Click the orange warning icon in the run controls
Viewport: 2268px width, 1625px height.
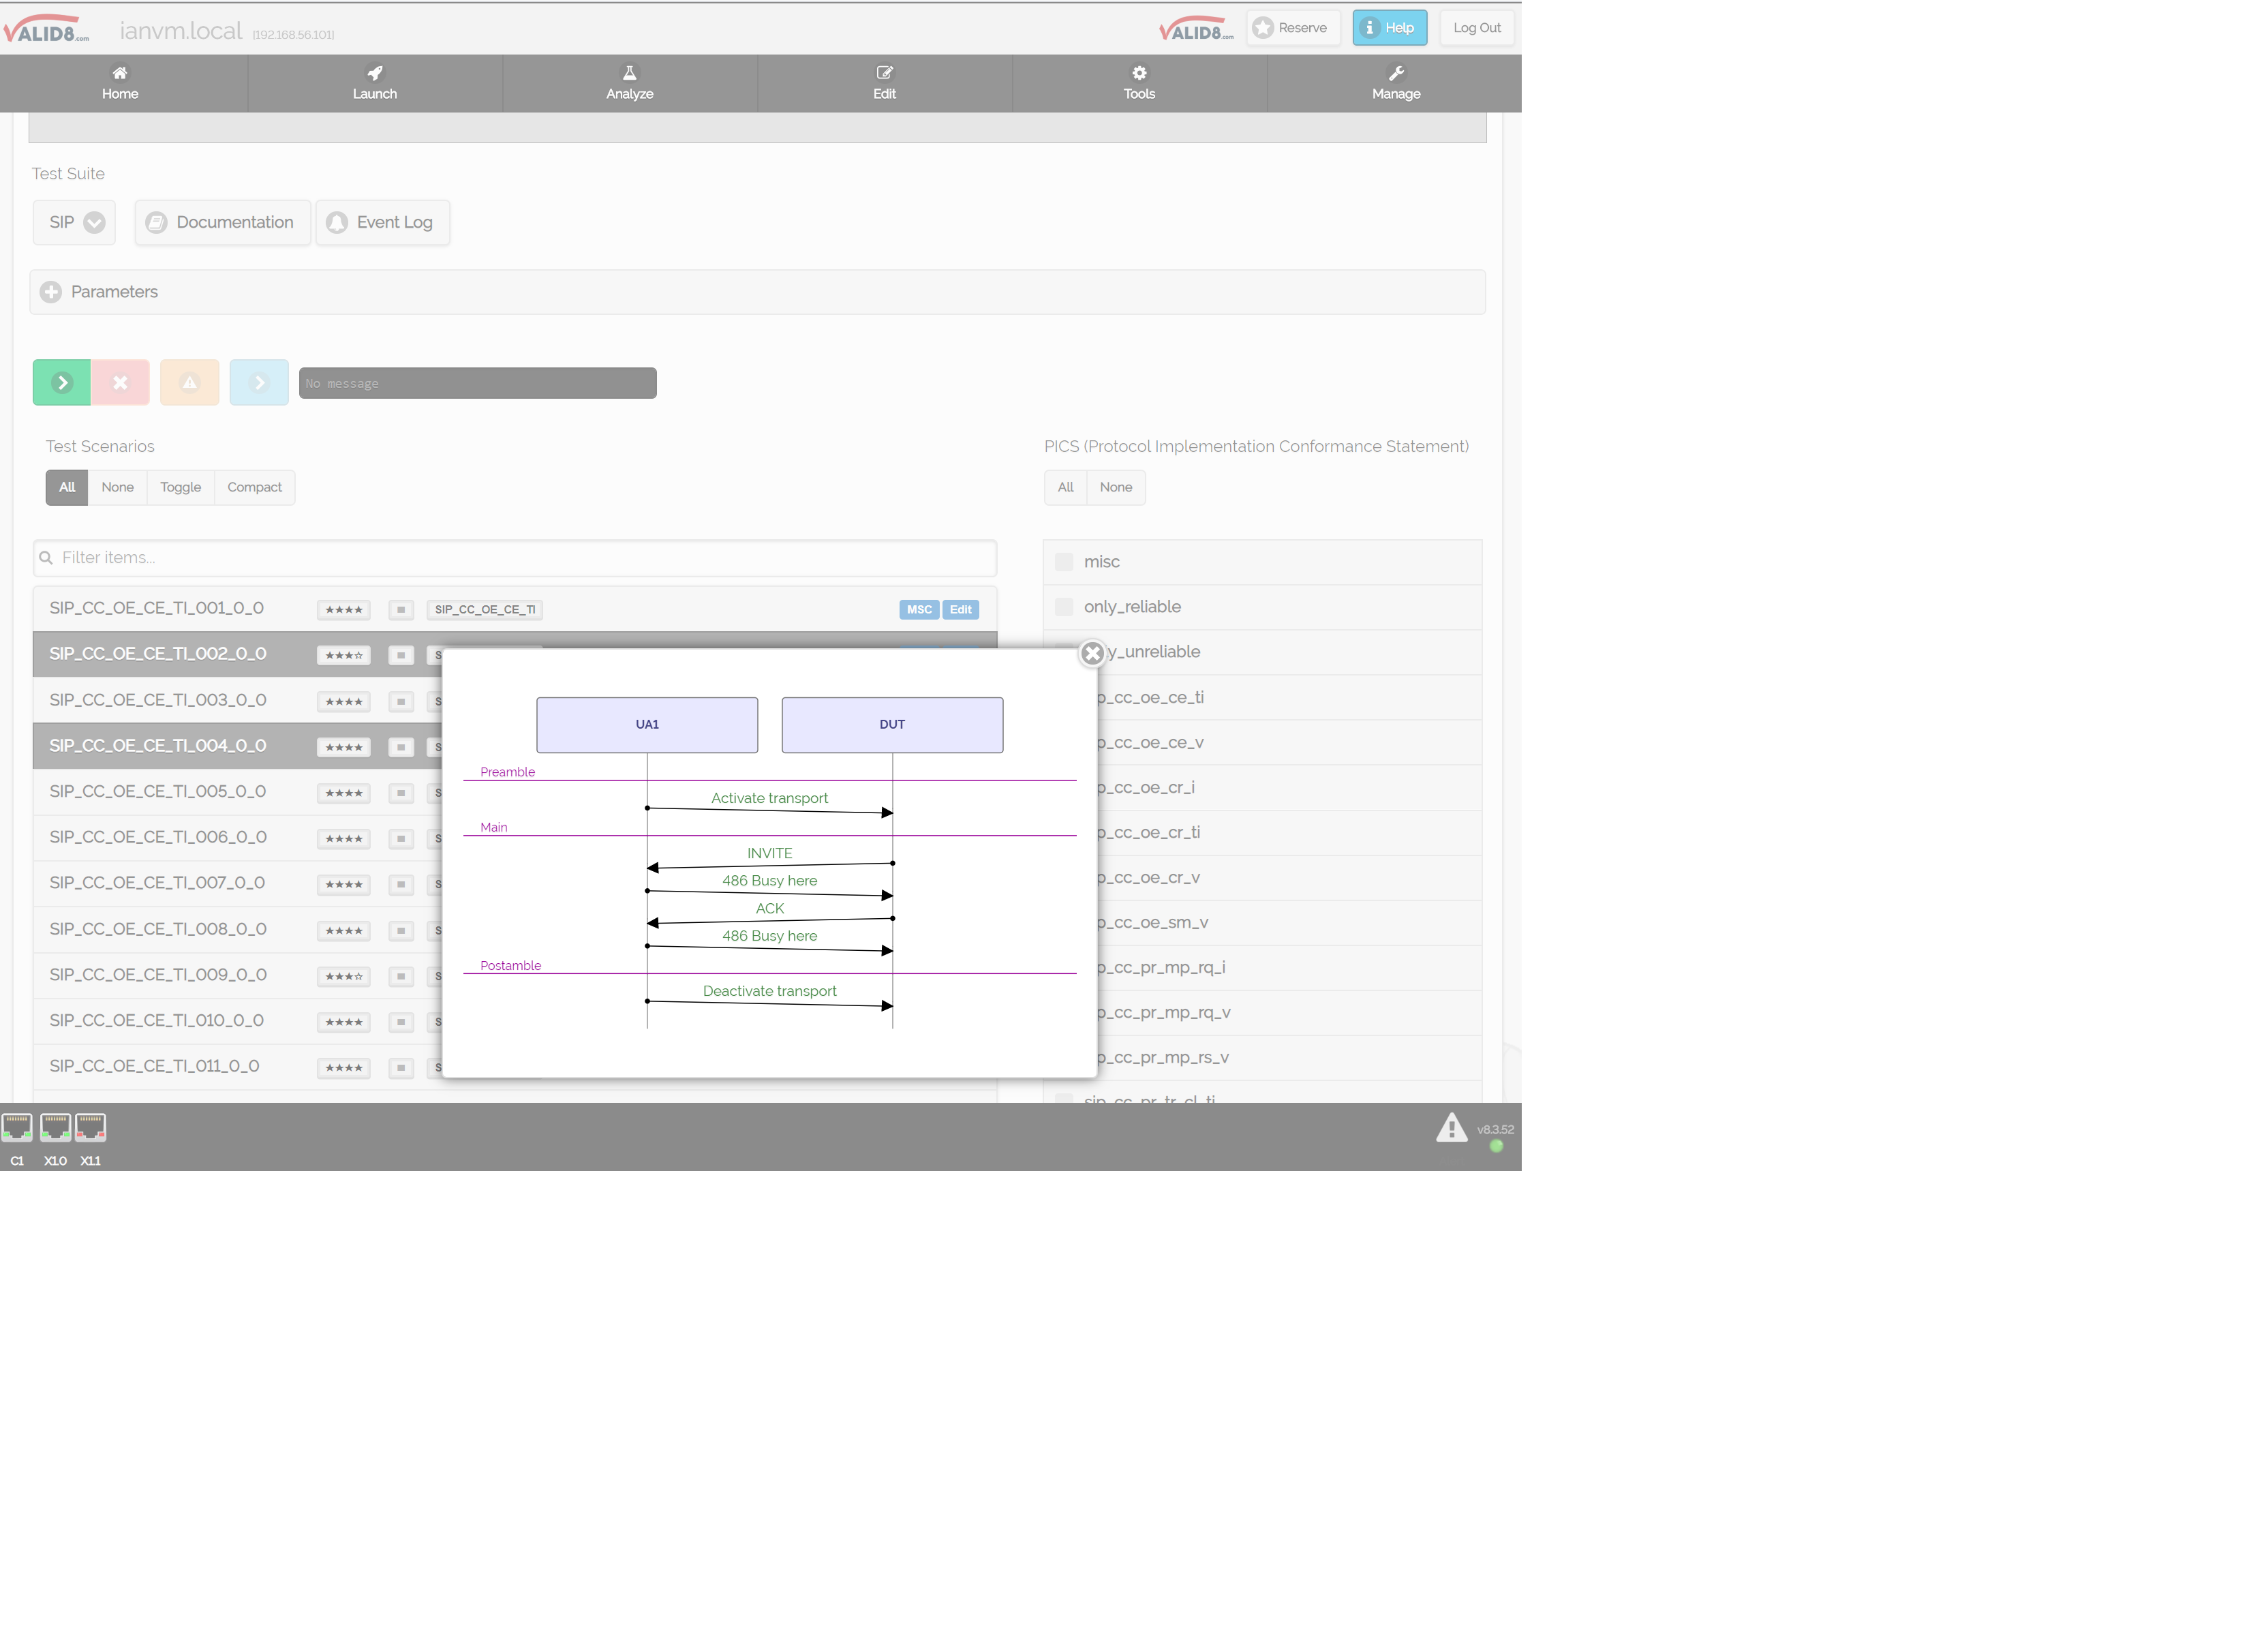coord(189,382)
